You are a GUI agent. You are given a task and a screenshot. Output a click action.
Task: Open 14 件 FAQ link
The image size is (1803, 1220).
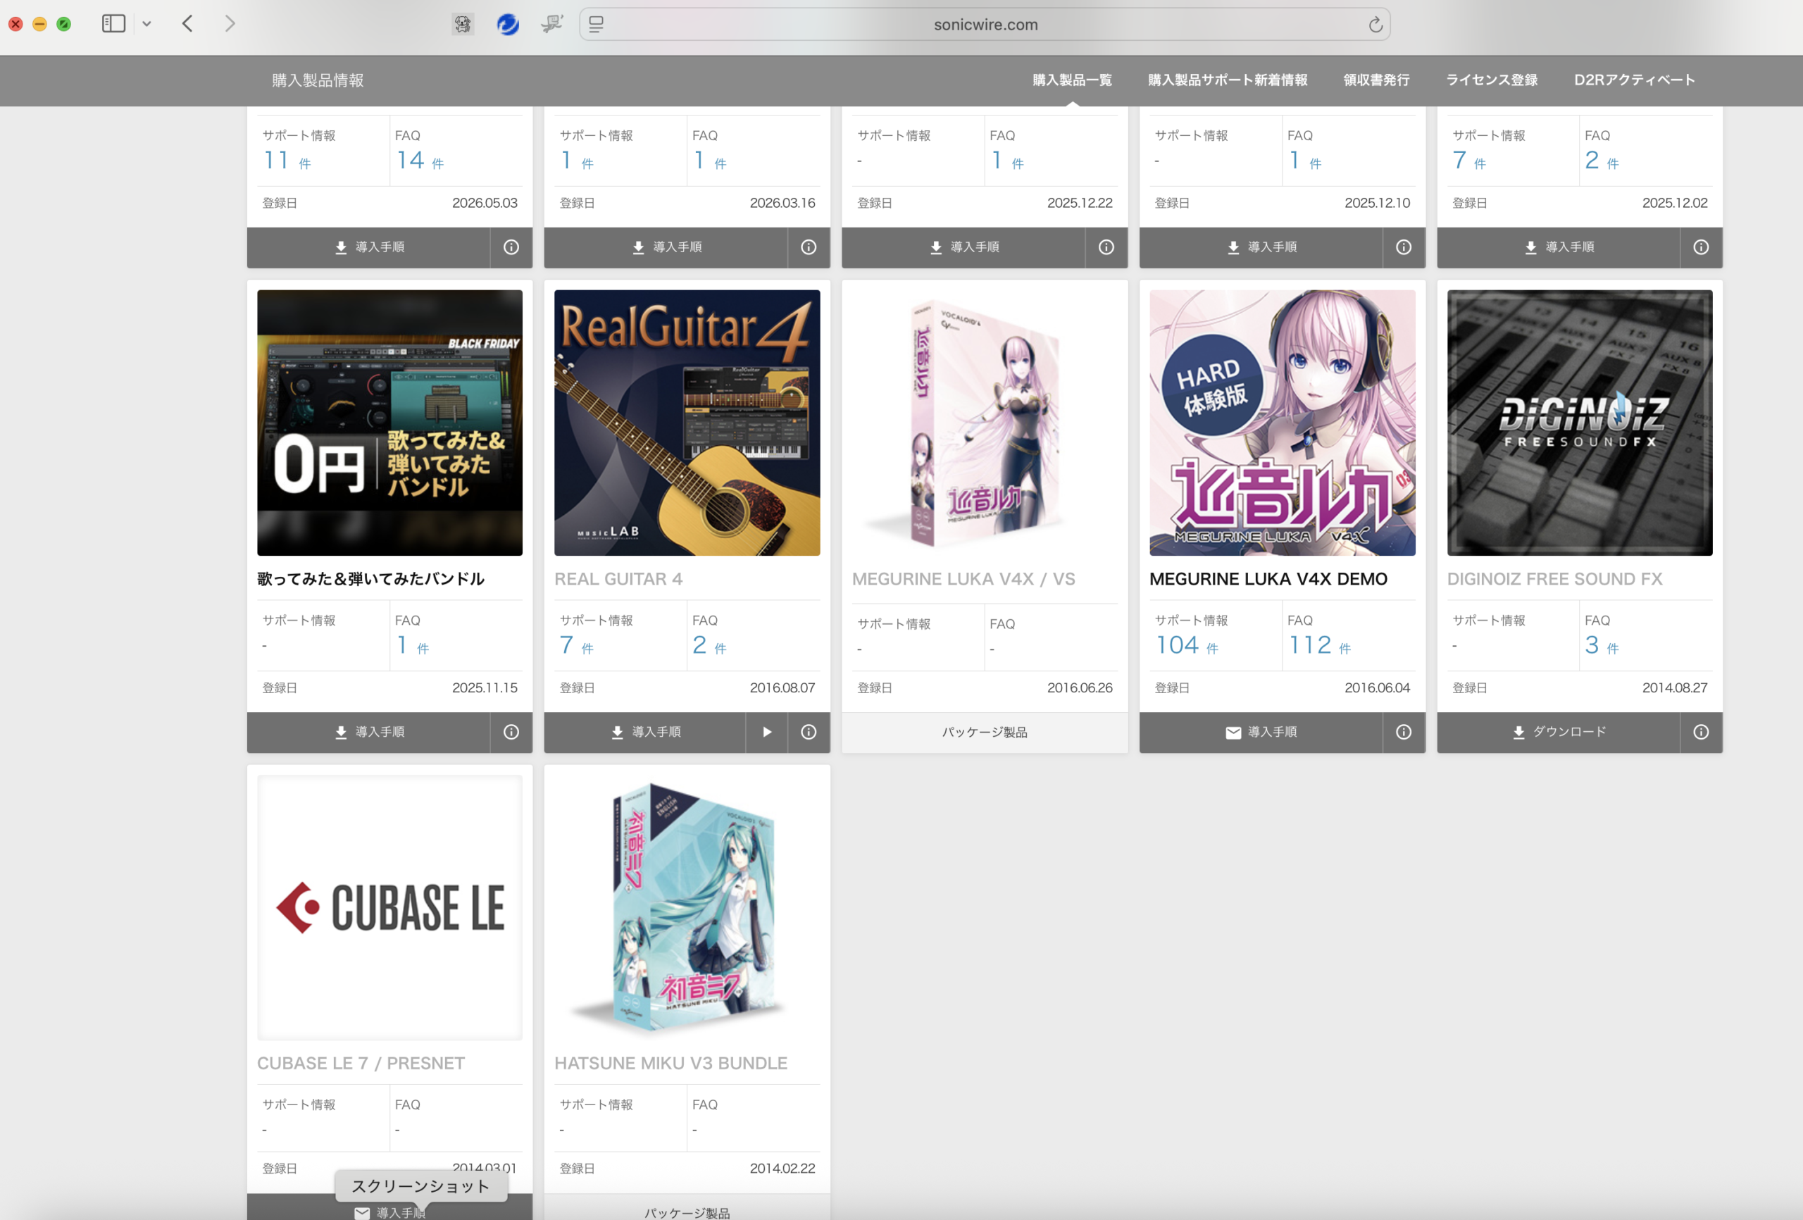click(x=420, y=160)
